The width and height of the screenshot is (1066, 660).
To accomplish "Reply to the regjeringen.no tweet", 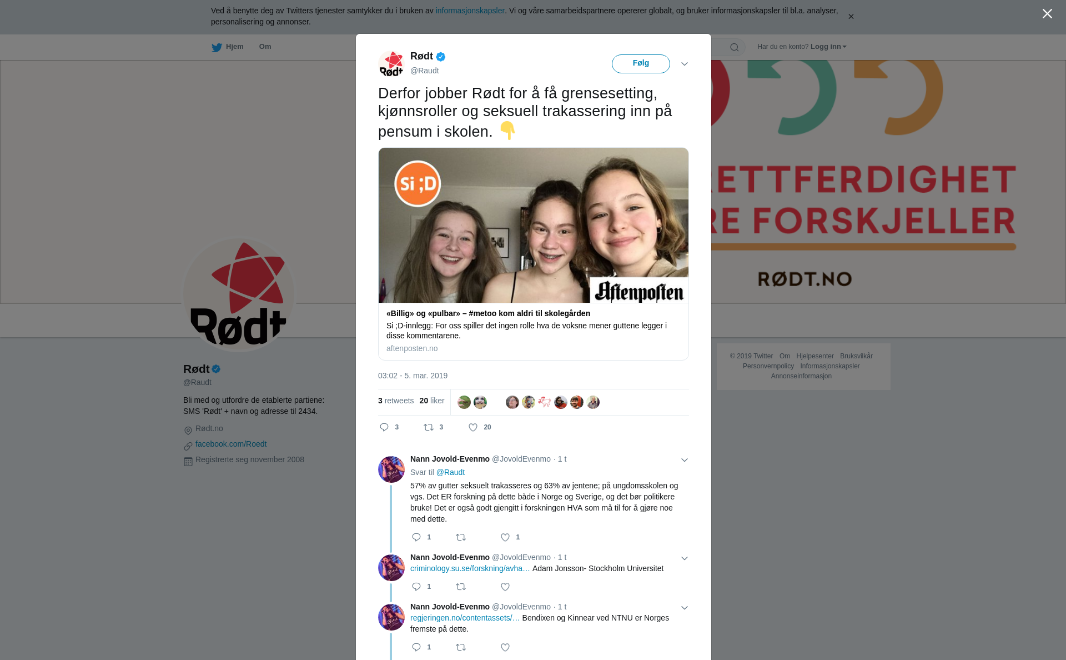I will tap(416, 647).
